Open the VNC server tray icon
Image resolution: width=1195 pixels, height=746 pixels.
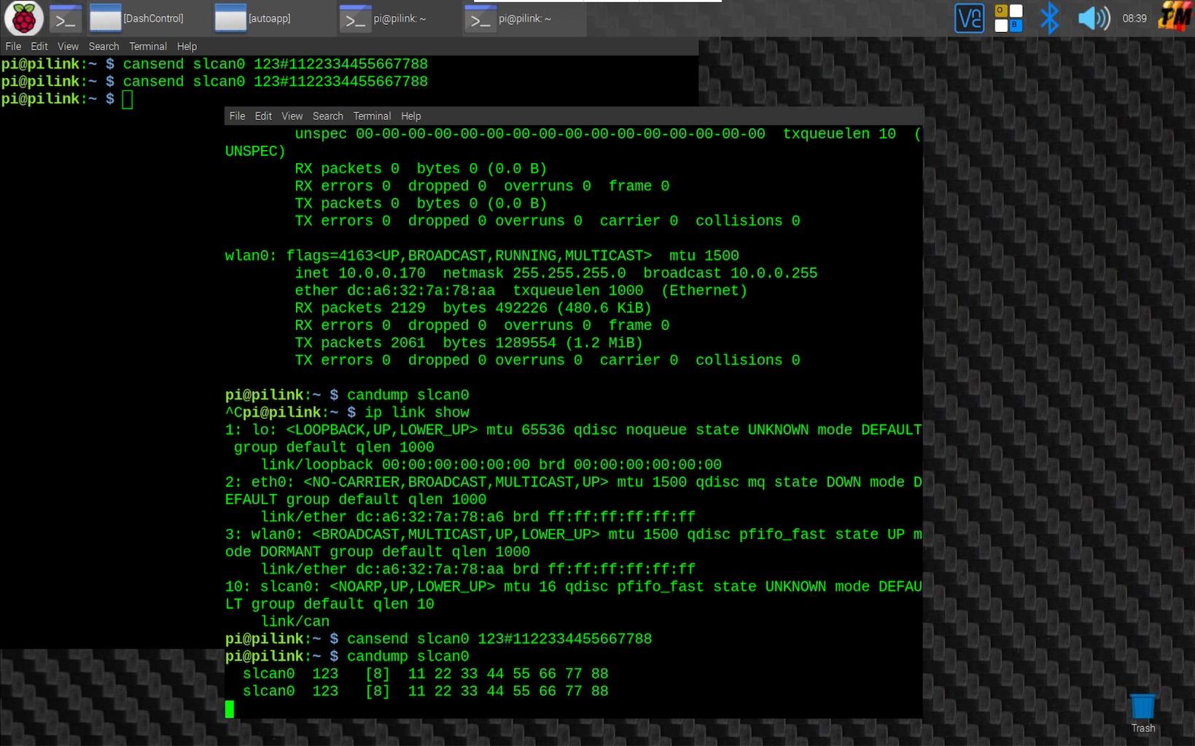(x=969, y=18)
